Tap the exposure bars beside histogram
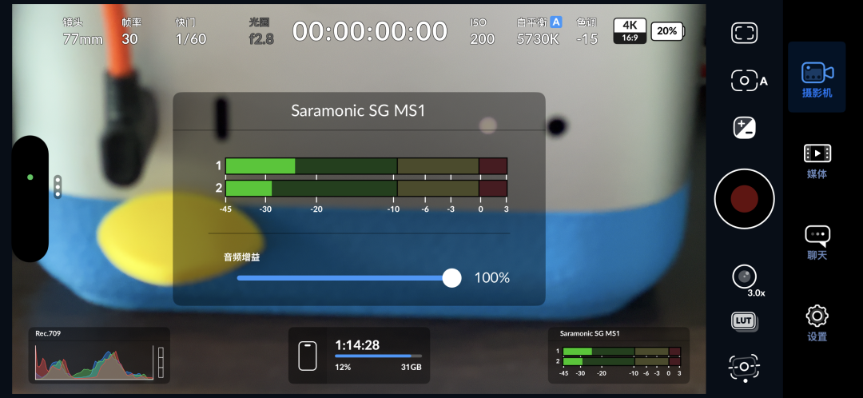 point(161,362)
